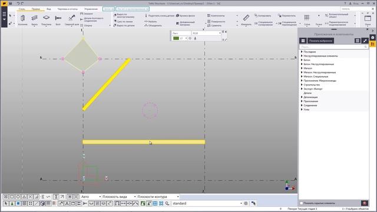Toggle 'Показать скрытые элементы' checkbox
Image resolution: width=377 pixels, height=212 pixels.
(x=301, y=203)
